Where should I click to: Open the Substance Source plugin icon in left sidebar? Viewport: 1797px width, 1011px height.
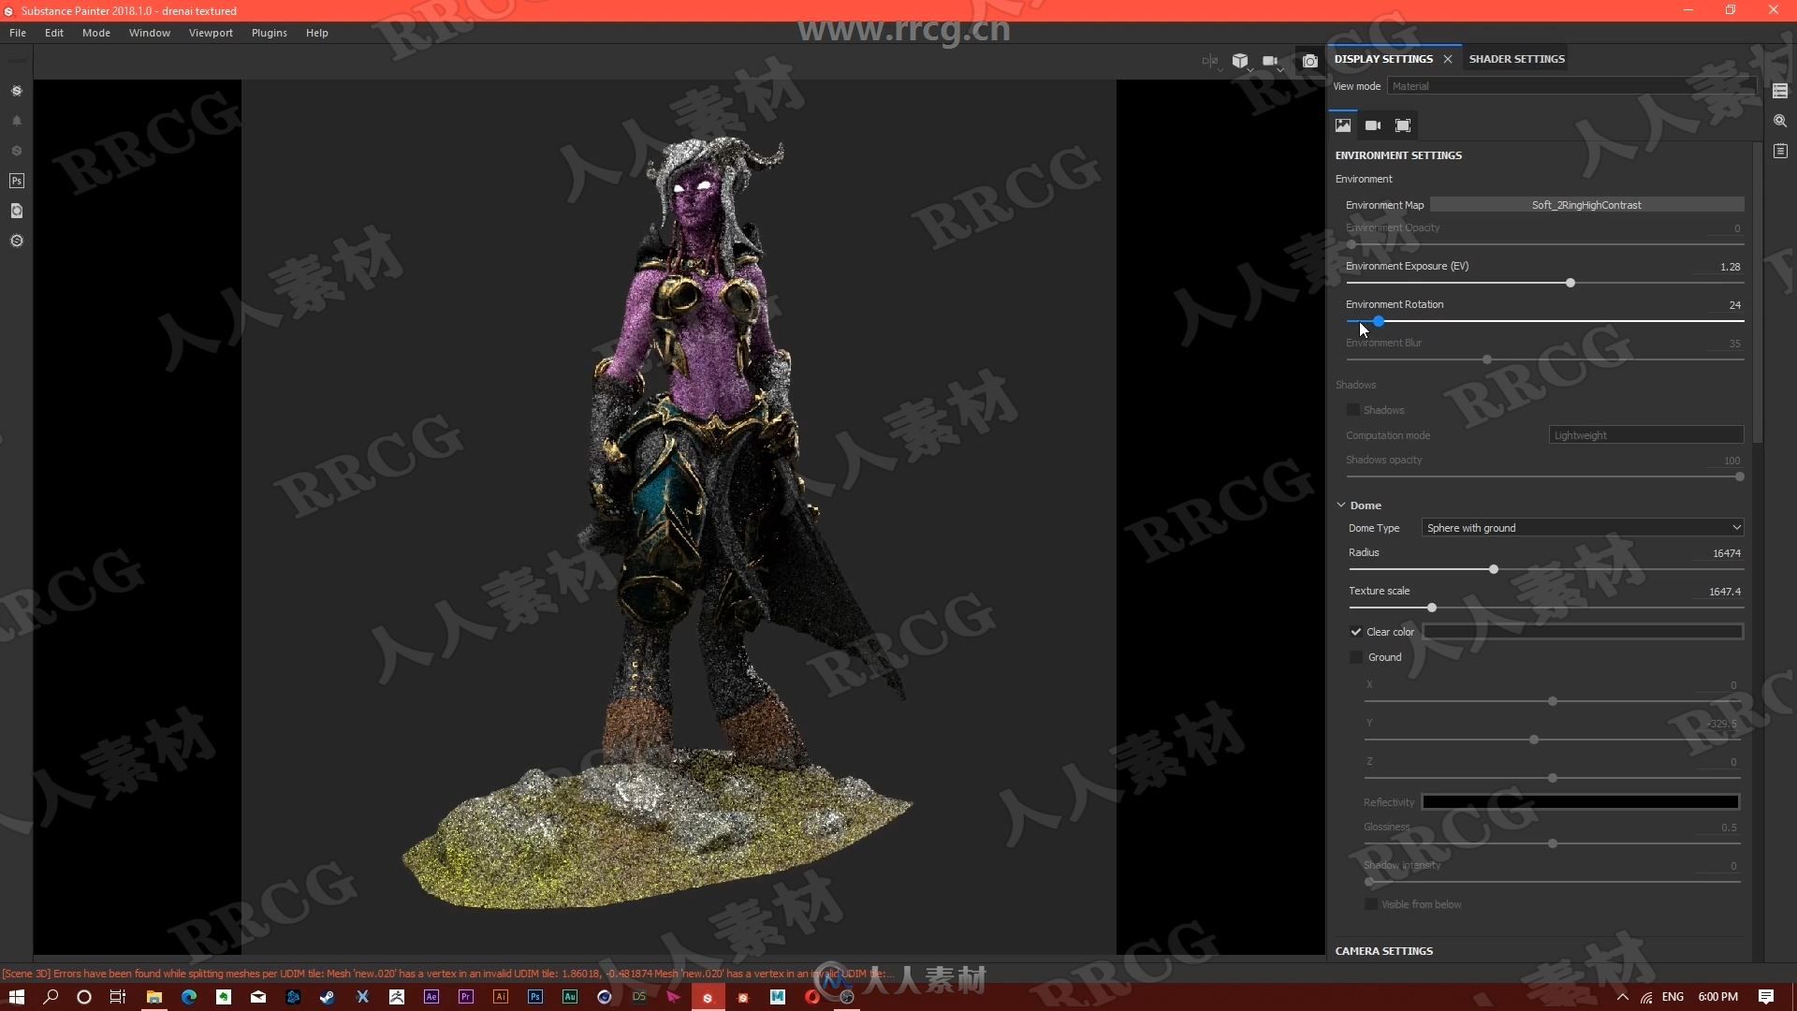tap(16, 91)
